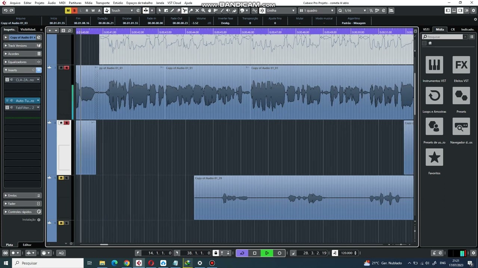
Task: Open the Favoritos star tile
Action: tap(434, 157)
